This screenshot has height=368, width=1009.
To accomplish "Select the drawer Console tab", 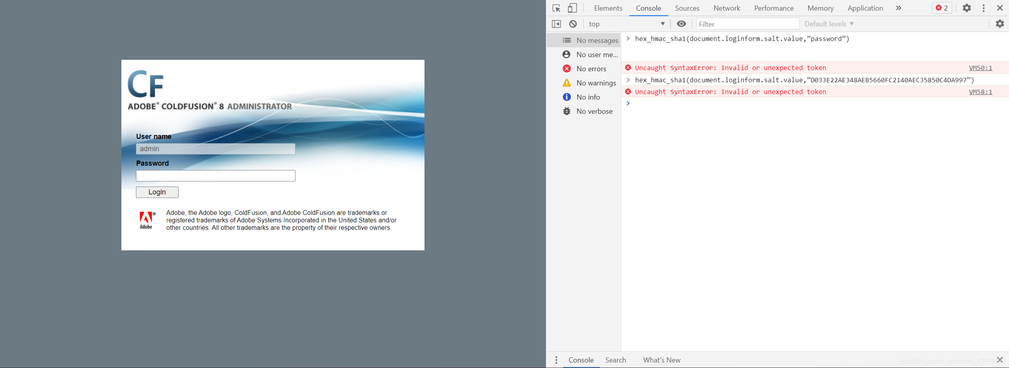I will tap(581, 360).
